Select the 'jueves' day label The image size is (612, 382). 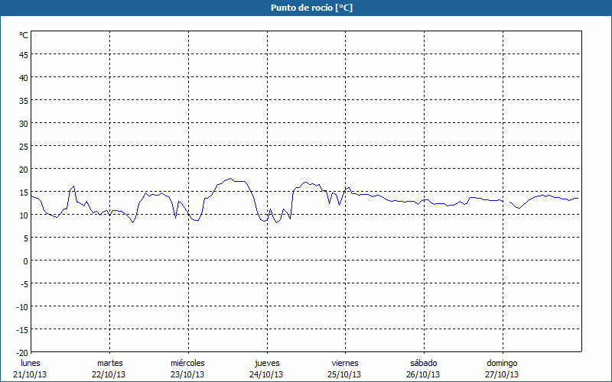coord(267,363)
